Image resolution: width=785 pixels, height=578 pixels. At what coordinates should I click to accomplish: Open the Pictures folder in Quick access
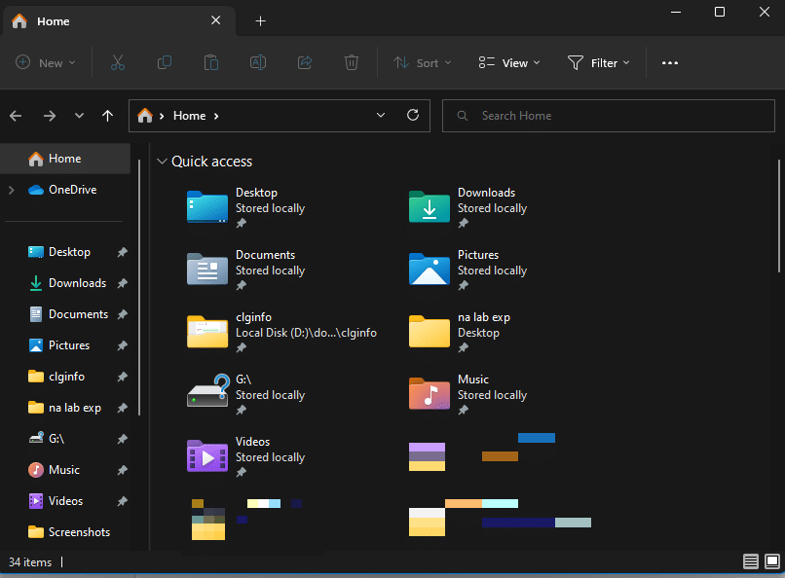[468, 270]
